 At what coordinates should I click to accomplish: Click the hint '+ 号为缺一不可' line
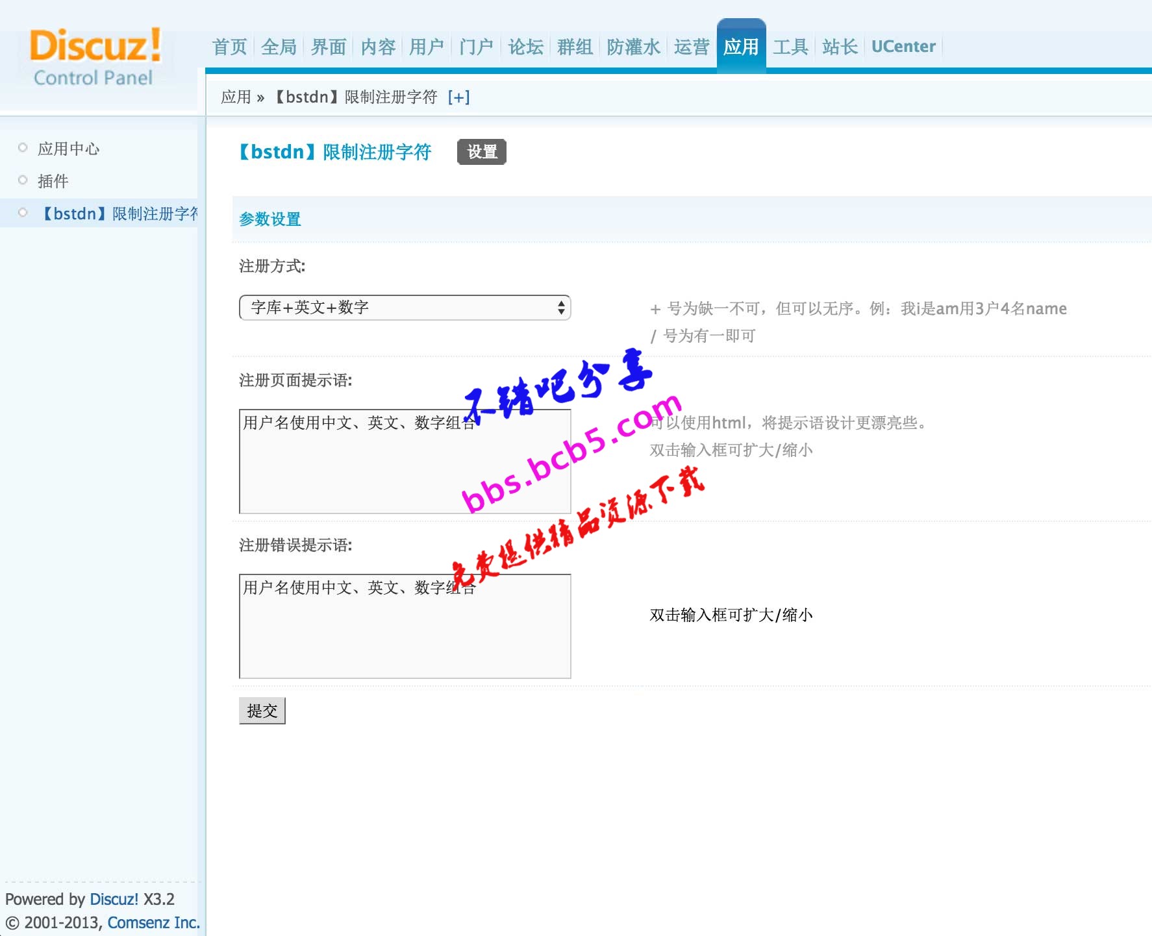click(x=858, y=308)
